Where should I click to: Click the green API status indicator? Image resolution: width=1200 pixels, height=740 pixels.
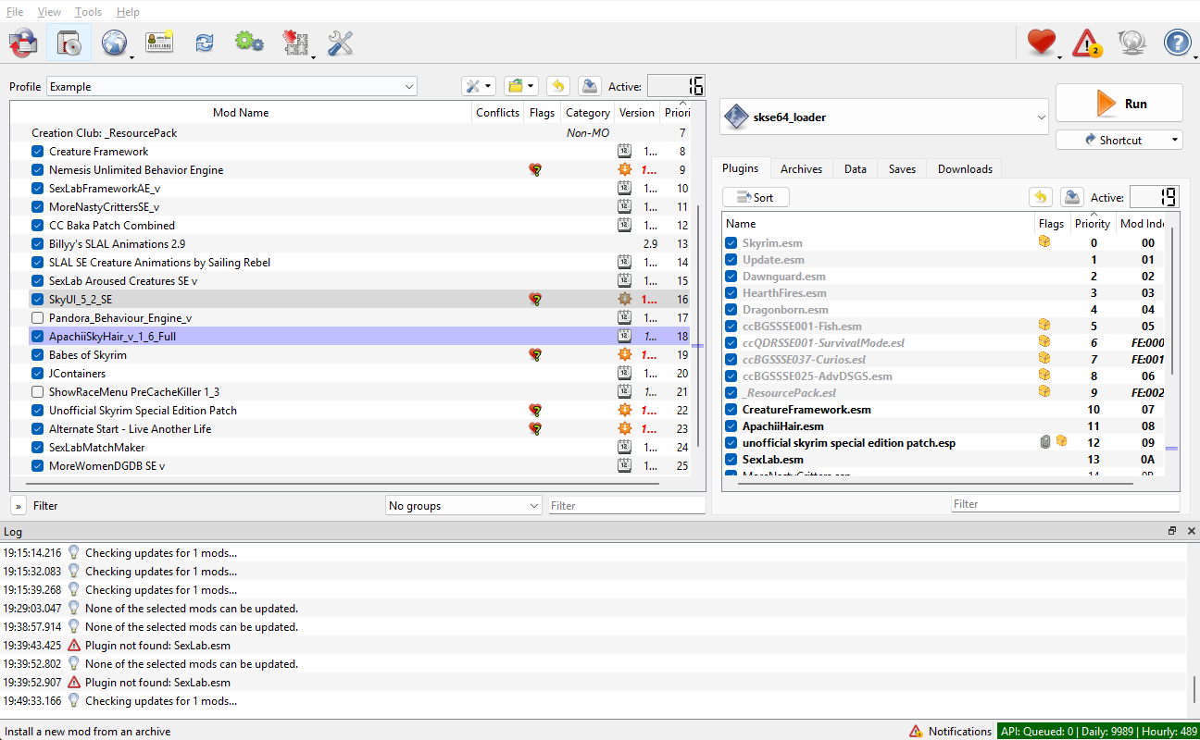[1097, 731]
